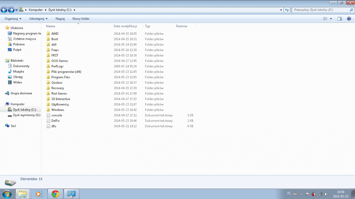Viewport: 355px width, 199px height.
Task: Open the Organizuj menu
Action: pyautogui.click(x=13, y=19)
